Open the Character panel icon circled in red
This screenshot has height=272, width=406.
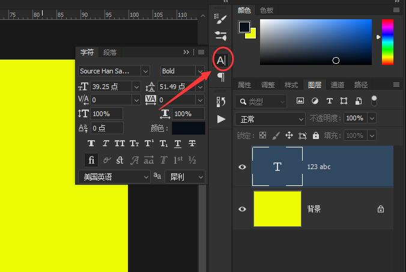click(x=221, y=60)
